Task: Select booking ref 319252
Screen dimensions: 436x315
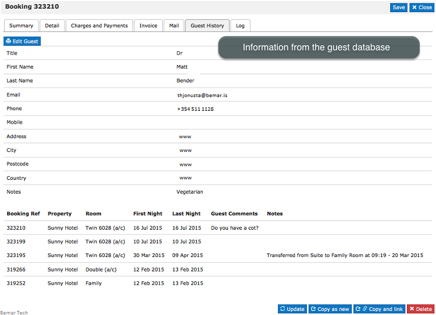Action: click(x=16, y=283)
